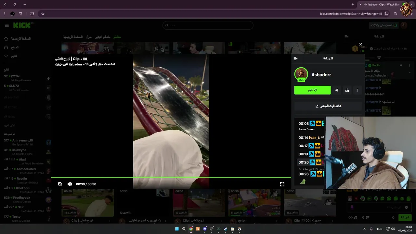Seek on the green clip progress bar
The image size is (416, 234).
pyautogui.click(x=171, y=177)
